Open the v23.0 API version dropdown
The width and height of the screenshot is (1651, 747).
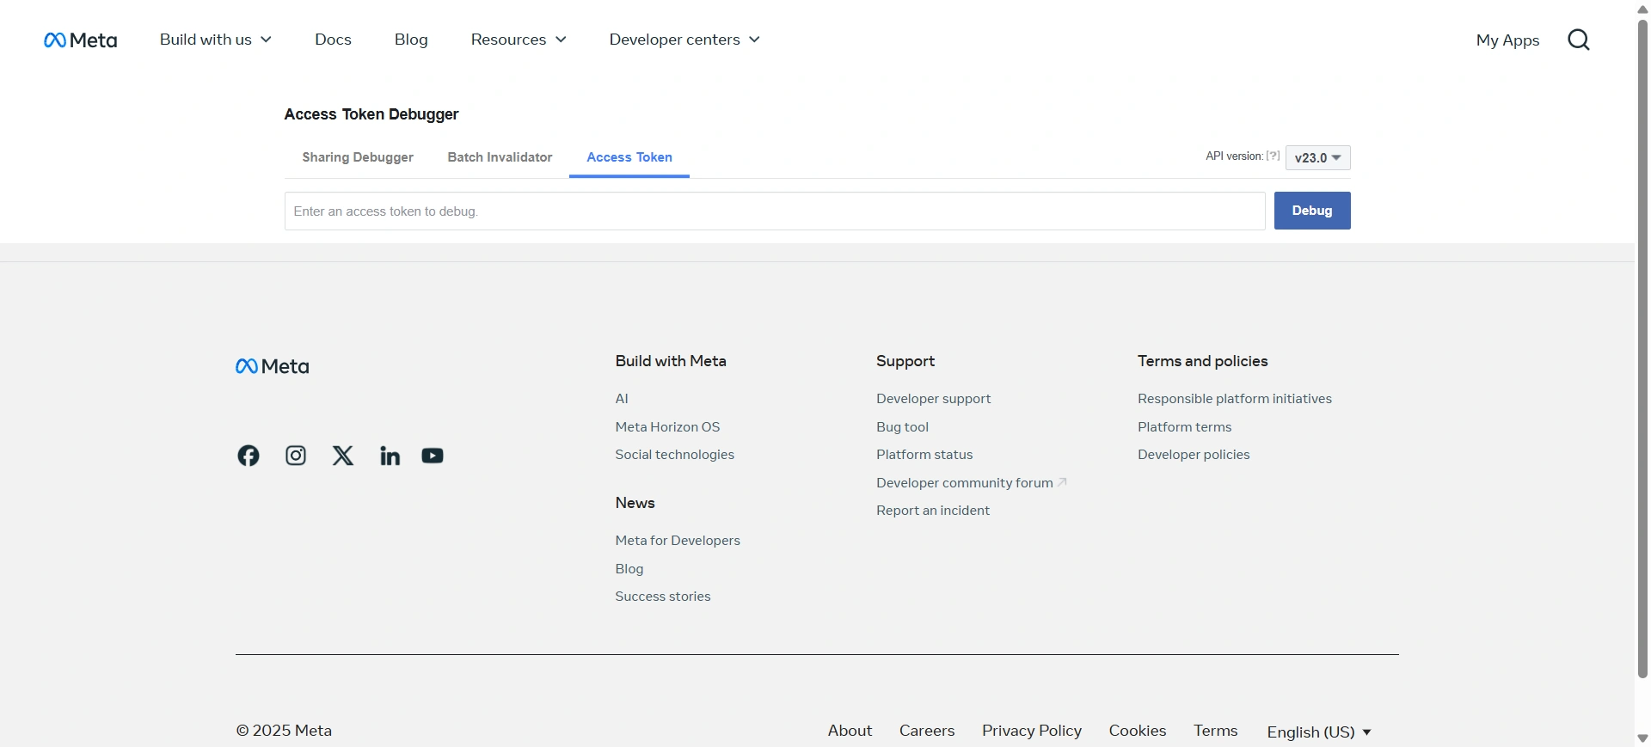1318,158
